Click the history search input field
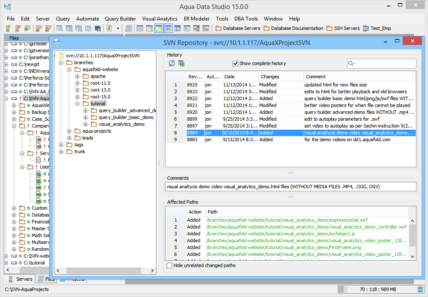Screen dimensions: 428x297 click(x=385, y=63)
